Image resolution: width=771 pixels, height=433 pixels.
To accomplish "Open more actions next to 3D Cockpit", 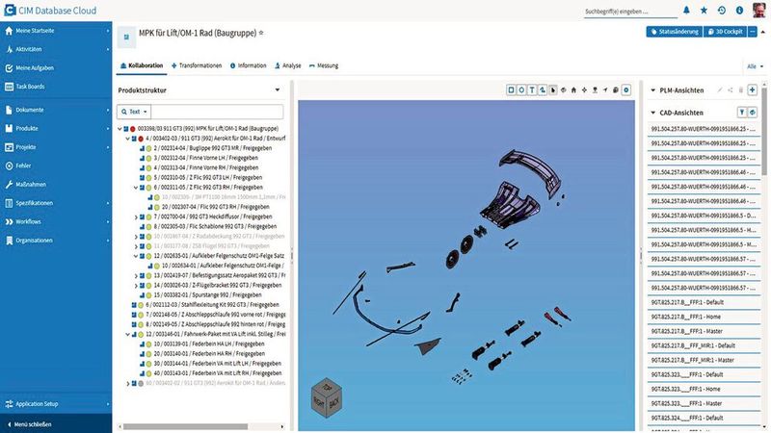I will pos(753,32).
